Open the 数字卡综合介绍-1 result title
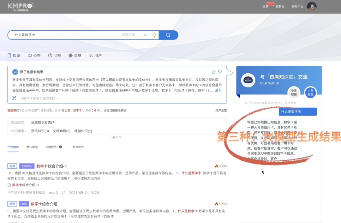This screenshot has height=223, width=341. point(51,166)
